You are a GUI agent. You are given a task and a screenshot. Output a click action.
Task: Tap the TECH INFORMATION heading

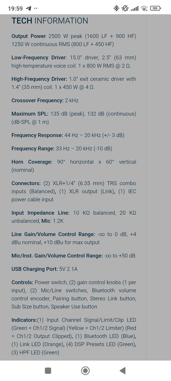[x=49, y=21]
